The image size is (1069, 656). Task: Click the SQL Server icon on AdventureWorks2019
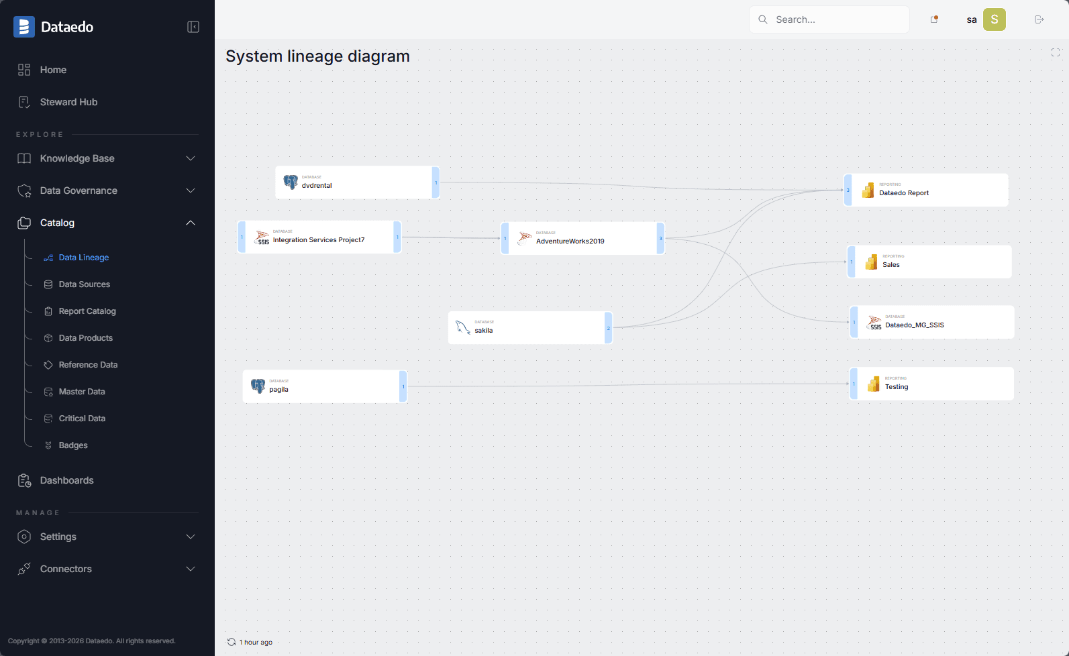(525, 237)
